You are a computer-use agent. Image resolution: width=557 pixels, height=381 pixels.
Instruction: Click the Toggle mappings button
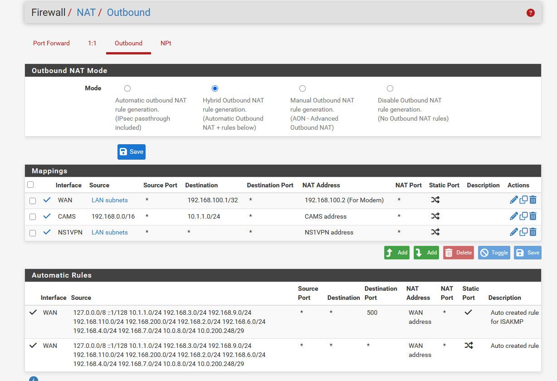[494, 253]
